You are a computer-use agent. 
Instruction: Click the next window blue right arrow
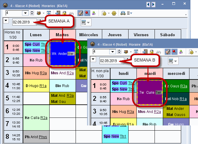153,5
